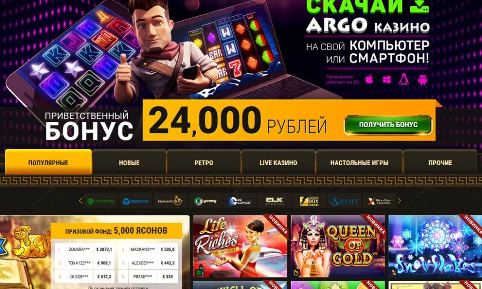
Task: Click the Apple OS download icon
Action: coord(369,79)
